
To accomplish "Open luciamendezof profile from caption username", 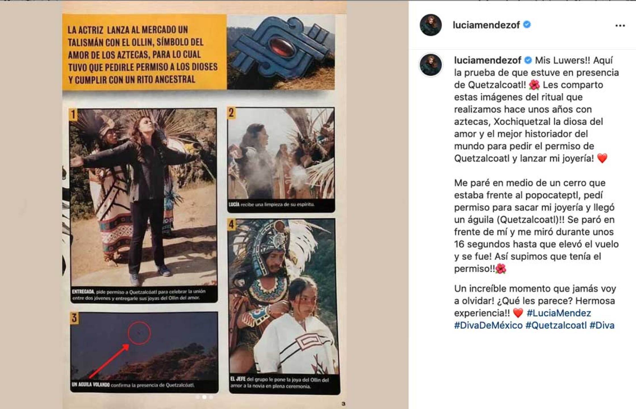I will click(488, 60).
